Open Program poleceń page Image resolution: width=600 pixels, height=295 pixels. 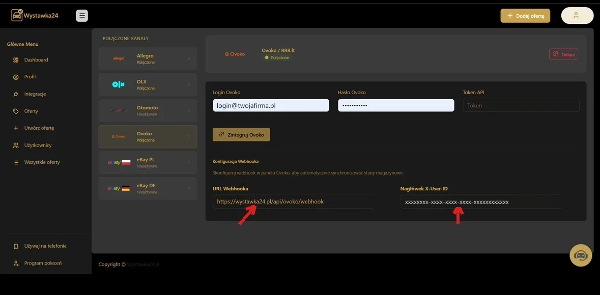pyautogui.click(x=43, y=263)
